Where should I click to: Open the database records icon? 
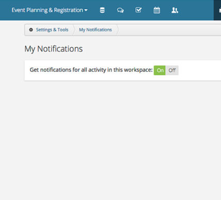pyautogui.click(x=102, y=10)
